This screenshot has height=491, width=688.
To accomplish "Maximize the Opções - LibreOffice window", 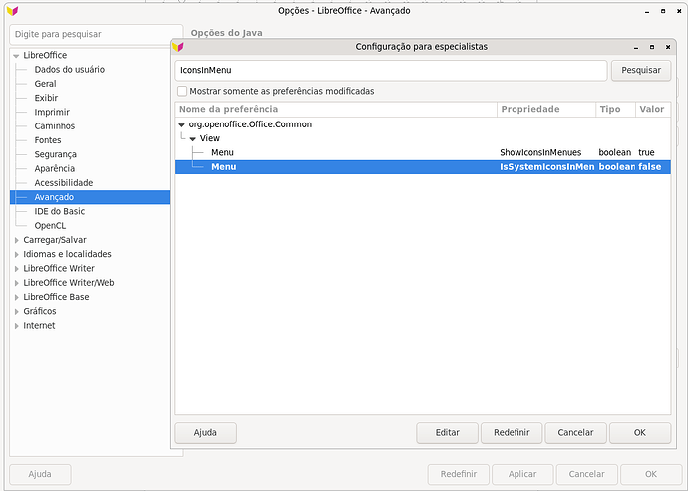I will click(x=663, y=11).
